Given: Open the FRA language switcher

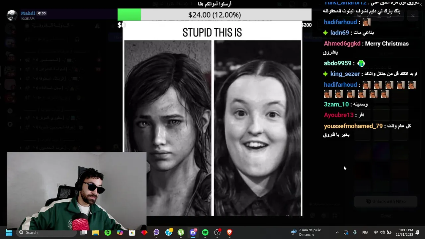Looking at the screenshot, I should [365, 233].
